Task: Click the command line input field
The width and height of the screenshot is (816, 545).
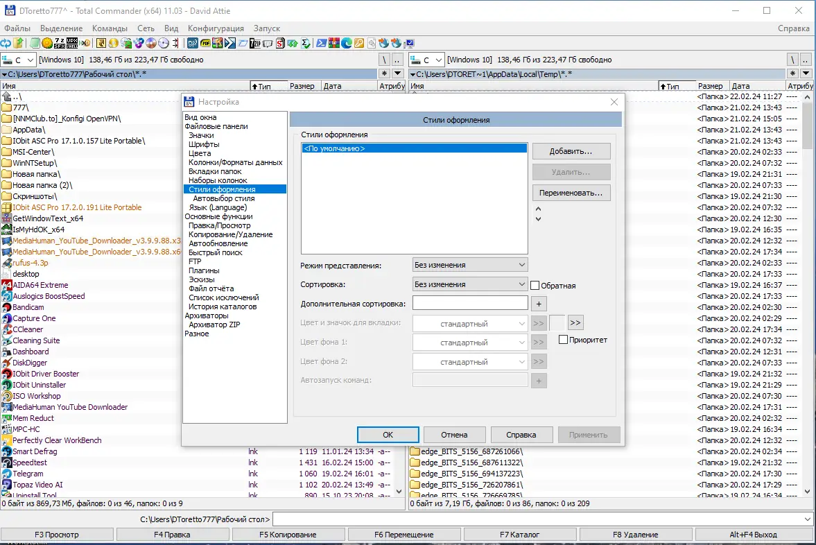Action: (537, 519)
